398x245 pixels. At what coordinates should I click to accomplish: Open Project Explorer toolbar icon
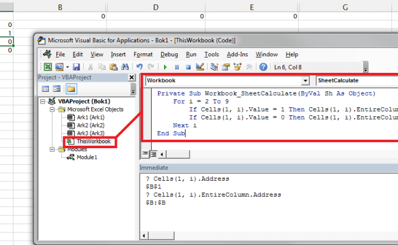click(x=214, y=67)
